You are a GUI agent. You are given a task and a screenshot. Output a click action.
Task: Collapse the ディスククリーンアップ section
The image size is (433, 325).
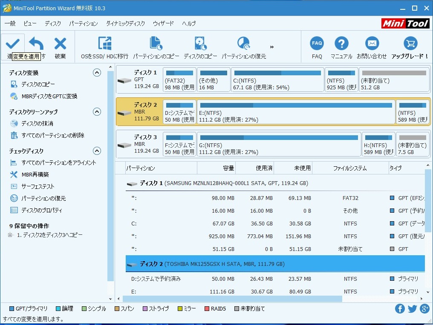[97, 112]
